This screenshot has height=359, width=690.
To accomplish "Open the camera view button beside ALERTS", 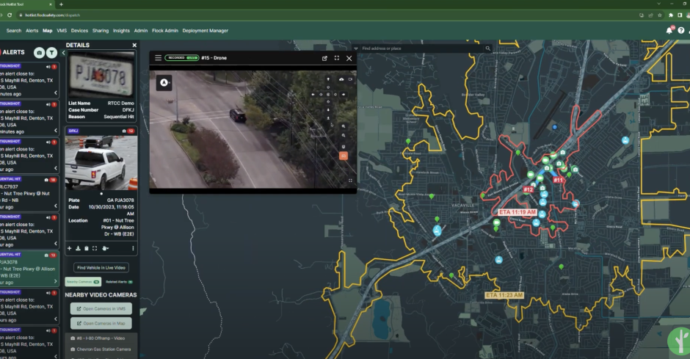I will [x=39, y=53].
